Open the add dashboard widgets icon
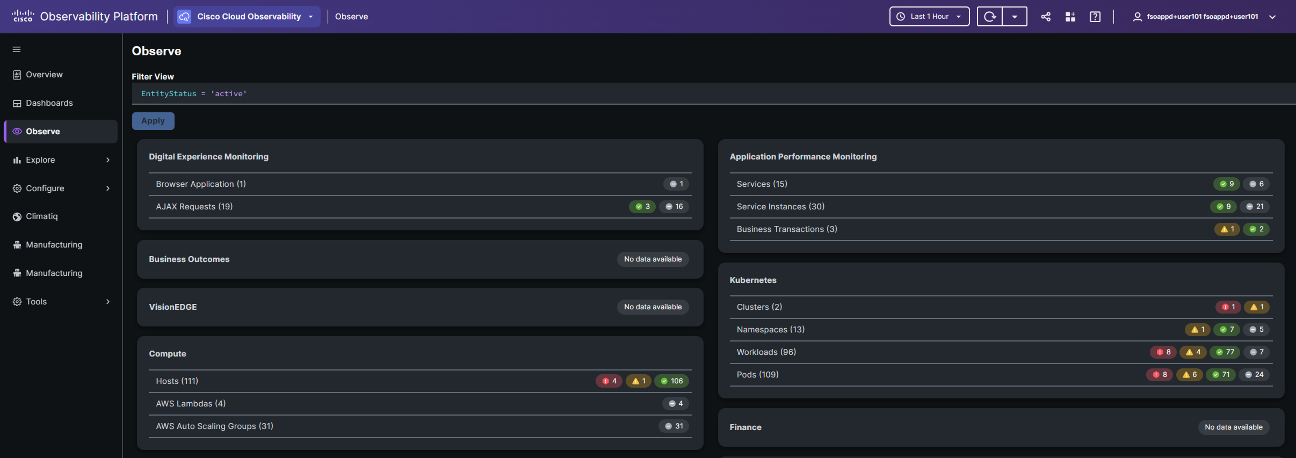 pos(1070,16)
